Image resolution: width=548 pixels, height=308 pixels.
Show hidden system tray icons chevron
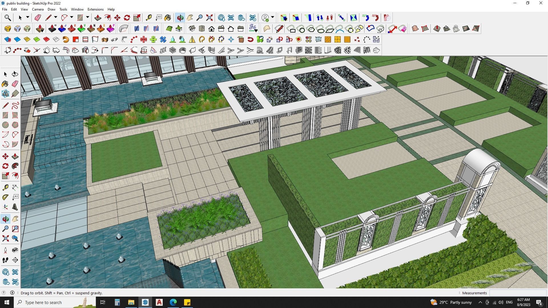point(480,302)
